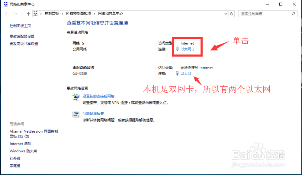Open the 设置新的连接或网络 wizard icon
This screenshot has width=302, height=175.
pos(75,97)
